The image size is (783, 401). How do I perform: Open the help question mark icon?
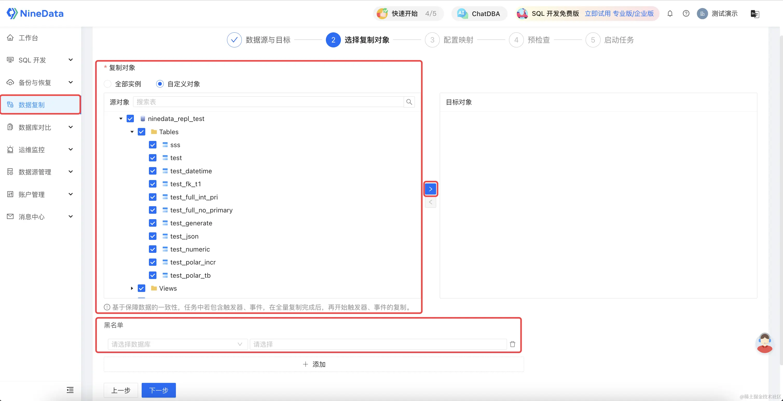point(686,13)
